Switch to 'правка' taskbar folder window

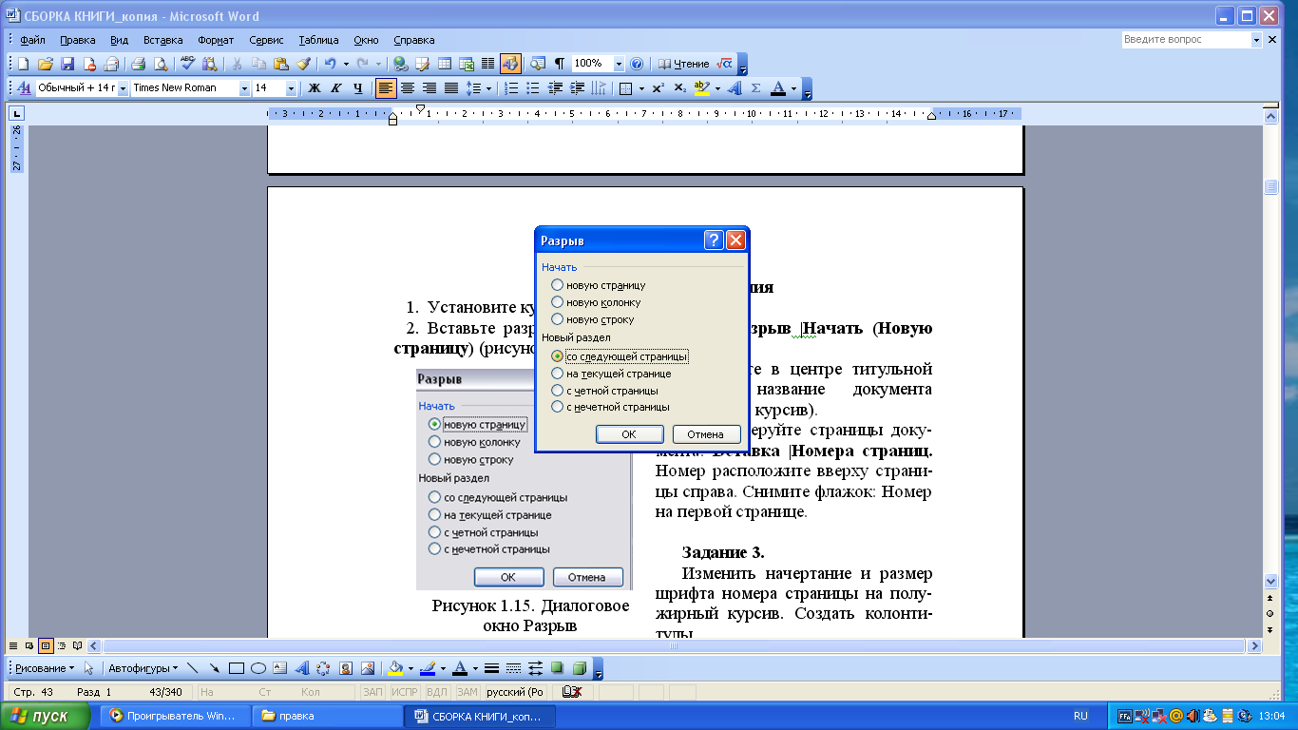(326, 716)
